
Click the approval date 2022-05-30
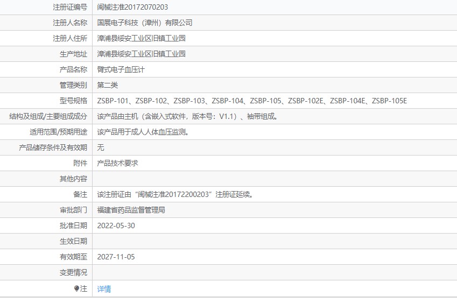[x=116, y=226]
